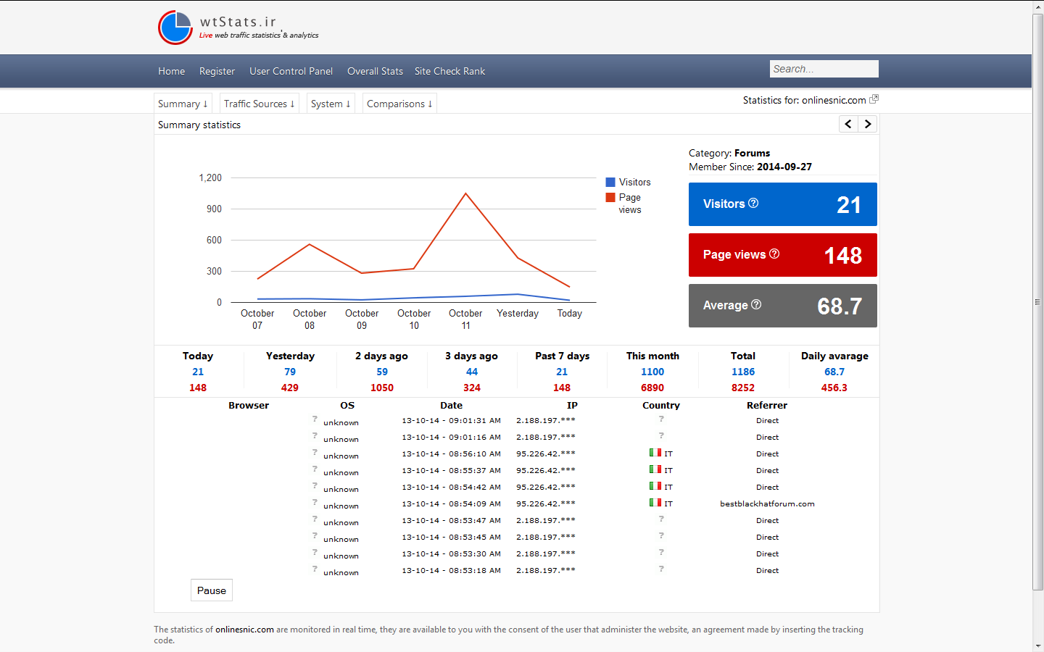Open the Register page
The image size is (1044, 652).
[x=217, y=71]
